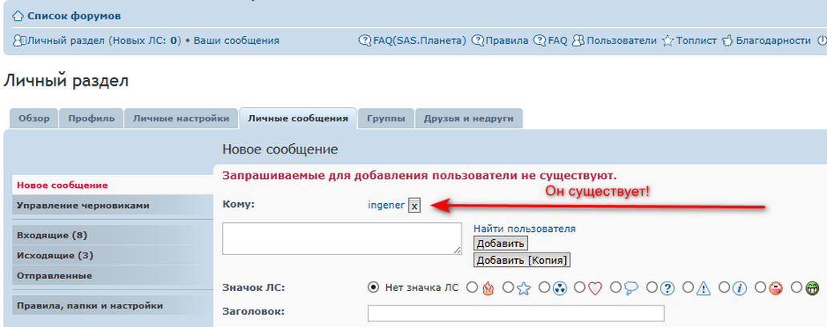Switch to the Профиль tab
This screenshot has width=827, height=327.
pos(91,118)
